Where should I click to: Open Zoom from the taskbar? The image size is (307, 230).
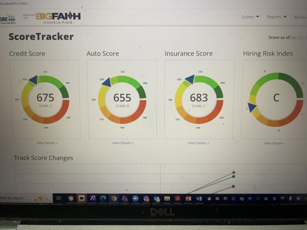135,199
